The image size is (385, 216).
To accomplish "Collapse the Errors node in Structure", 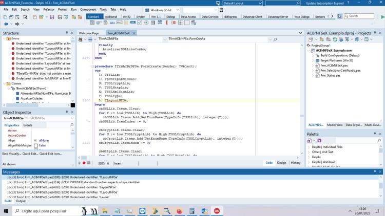I will click(x=5, y=39).
